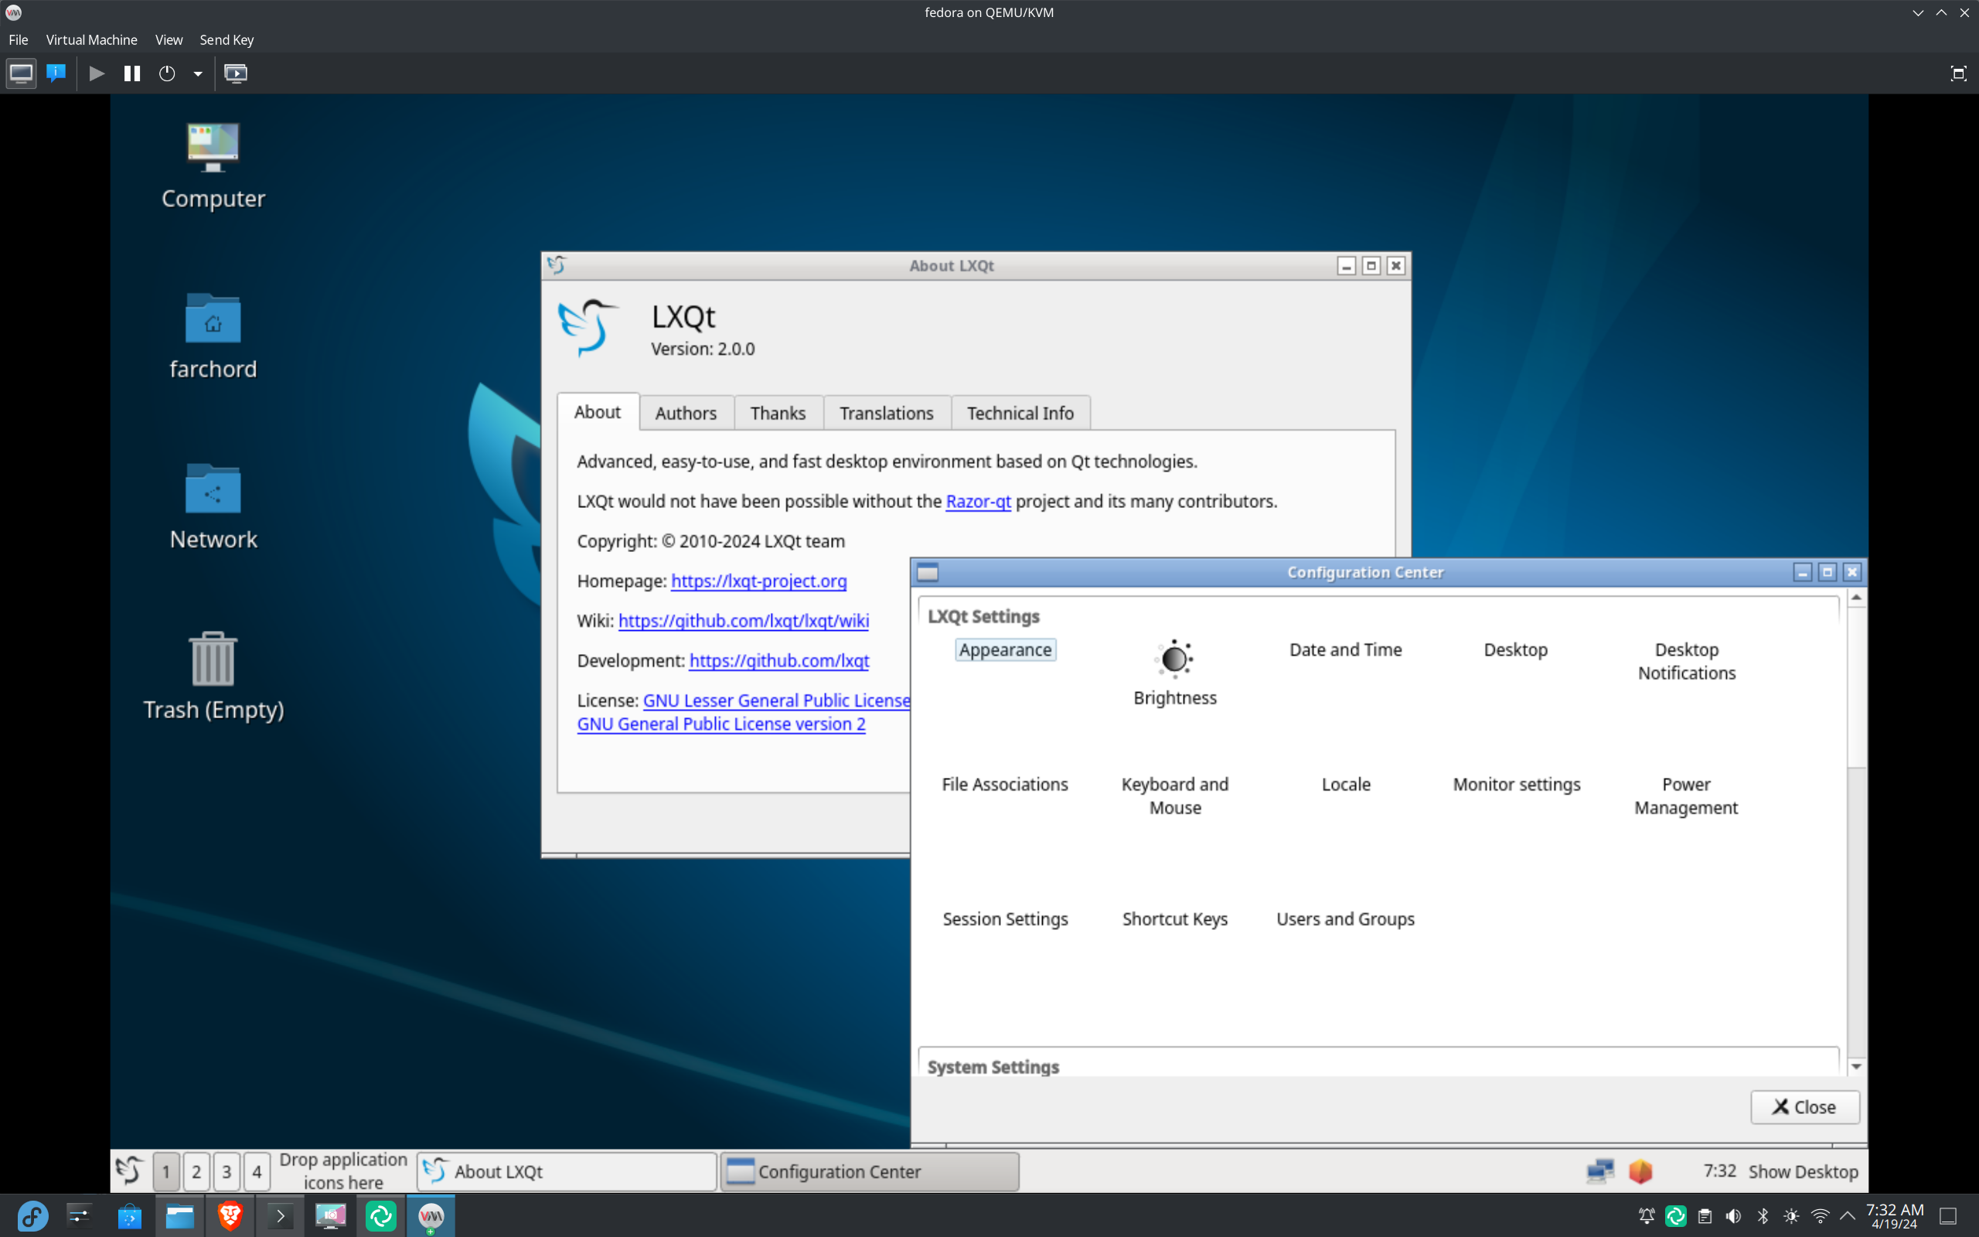The width and height of the screenshot is (1979, 1237).
Task: Open the Brightness settings icon
Action: tap(1174, 673)
